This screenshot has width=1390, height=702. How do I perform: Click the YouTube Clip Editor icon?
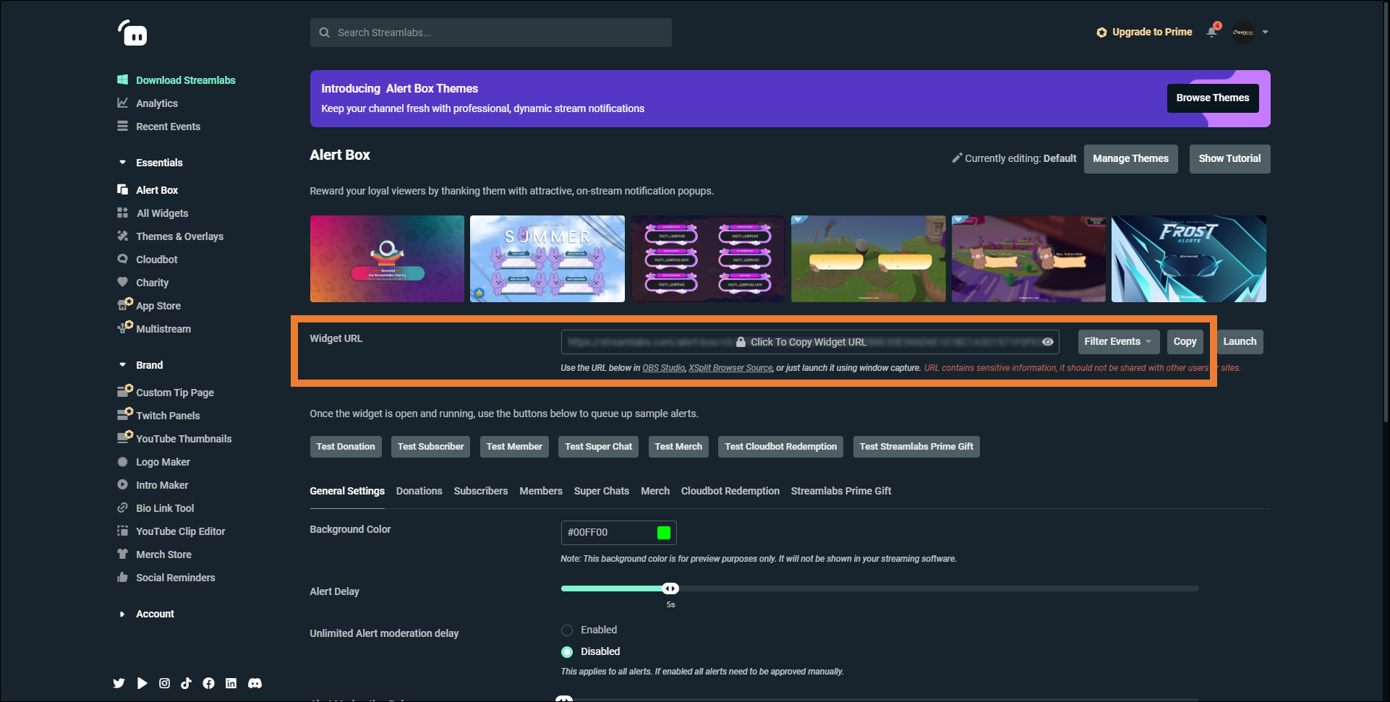123,531
